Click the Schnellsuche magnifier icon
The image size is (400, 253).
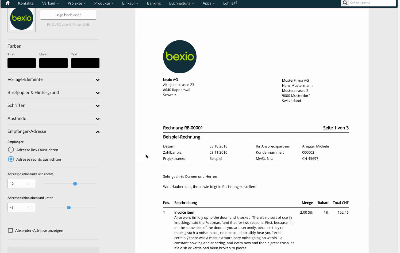click(x=345, y=3)
